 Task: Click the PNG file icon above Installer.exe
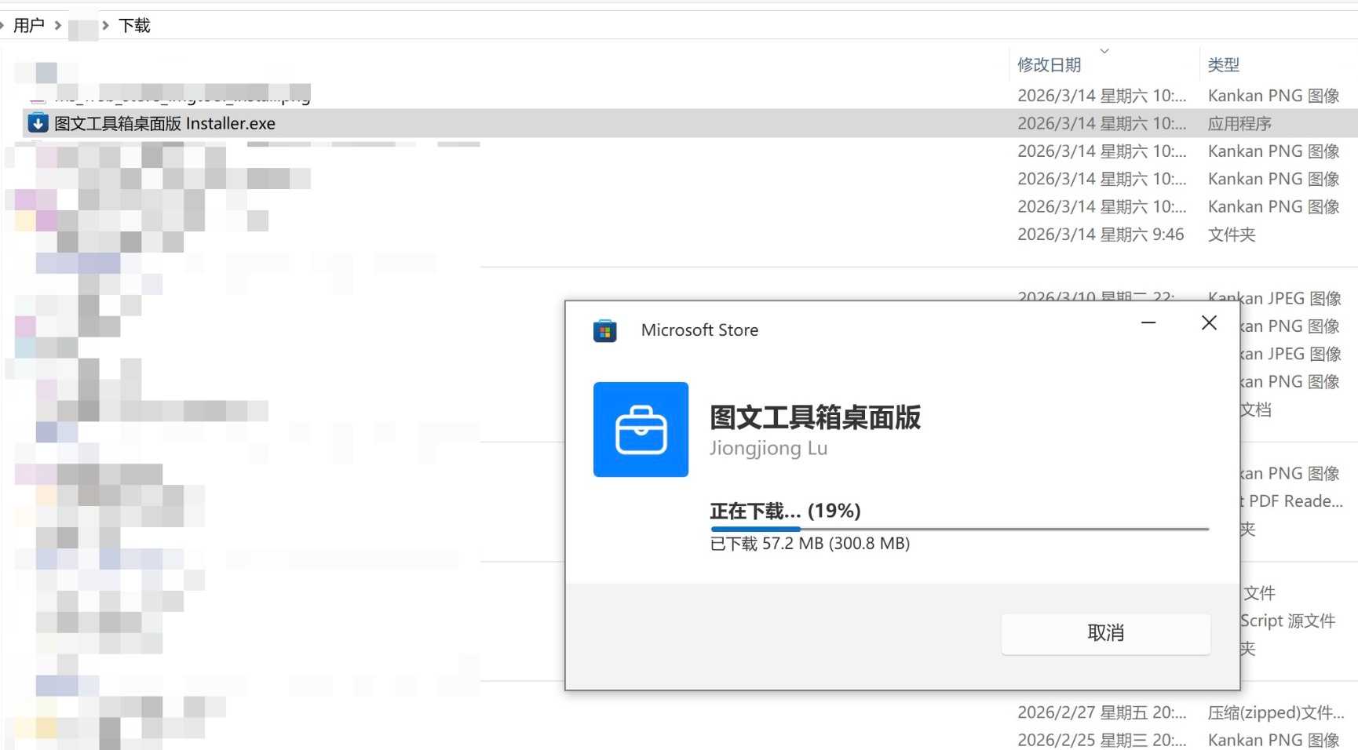tap(38, 95)
